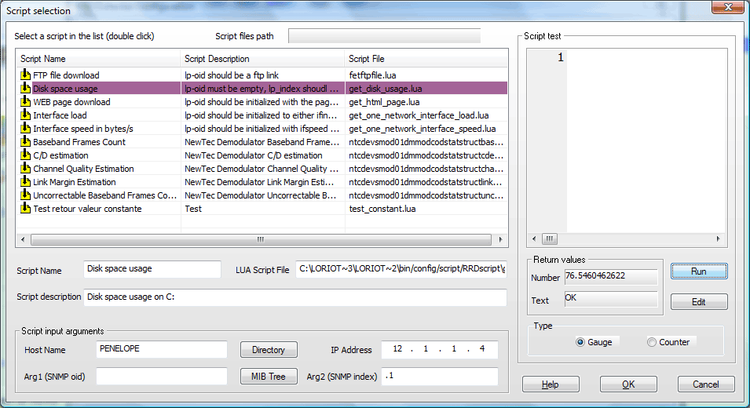Sort list by Script Name column header
This screenshot has height=408, width=750.
click(x=98, y=59)
